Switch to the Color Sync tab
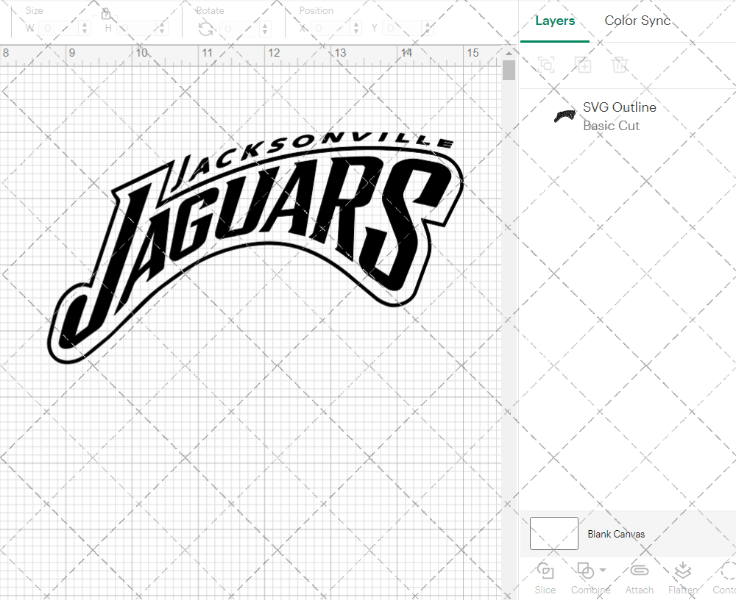 tap(637, 21)
